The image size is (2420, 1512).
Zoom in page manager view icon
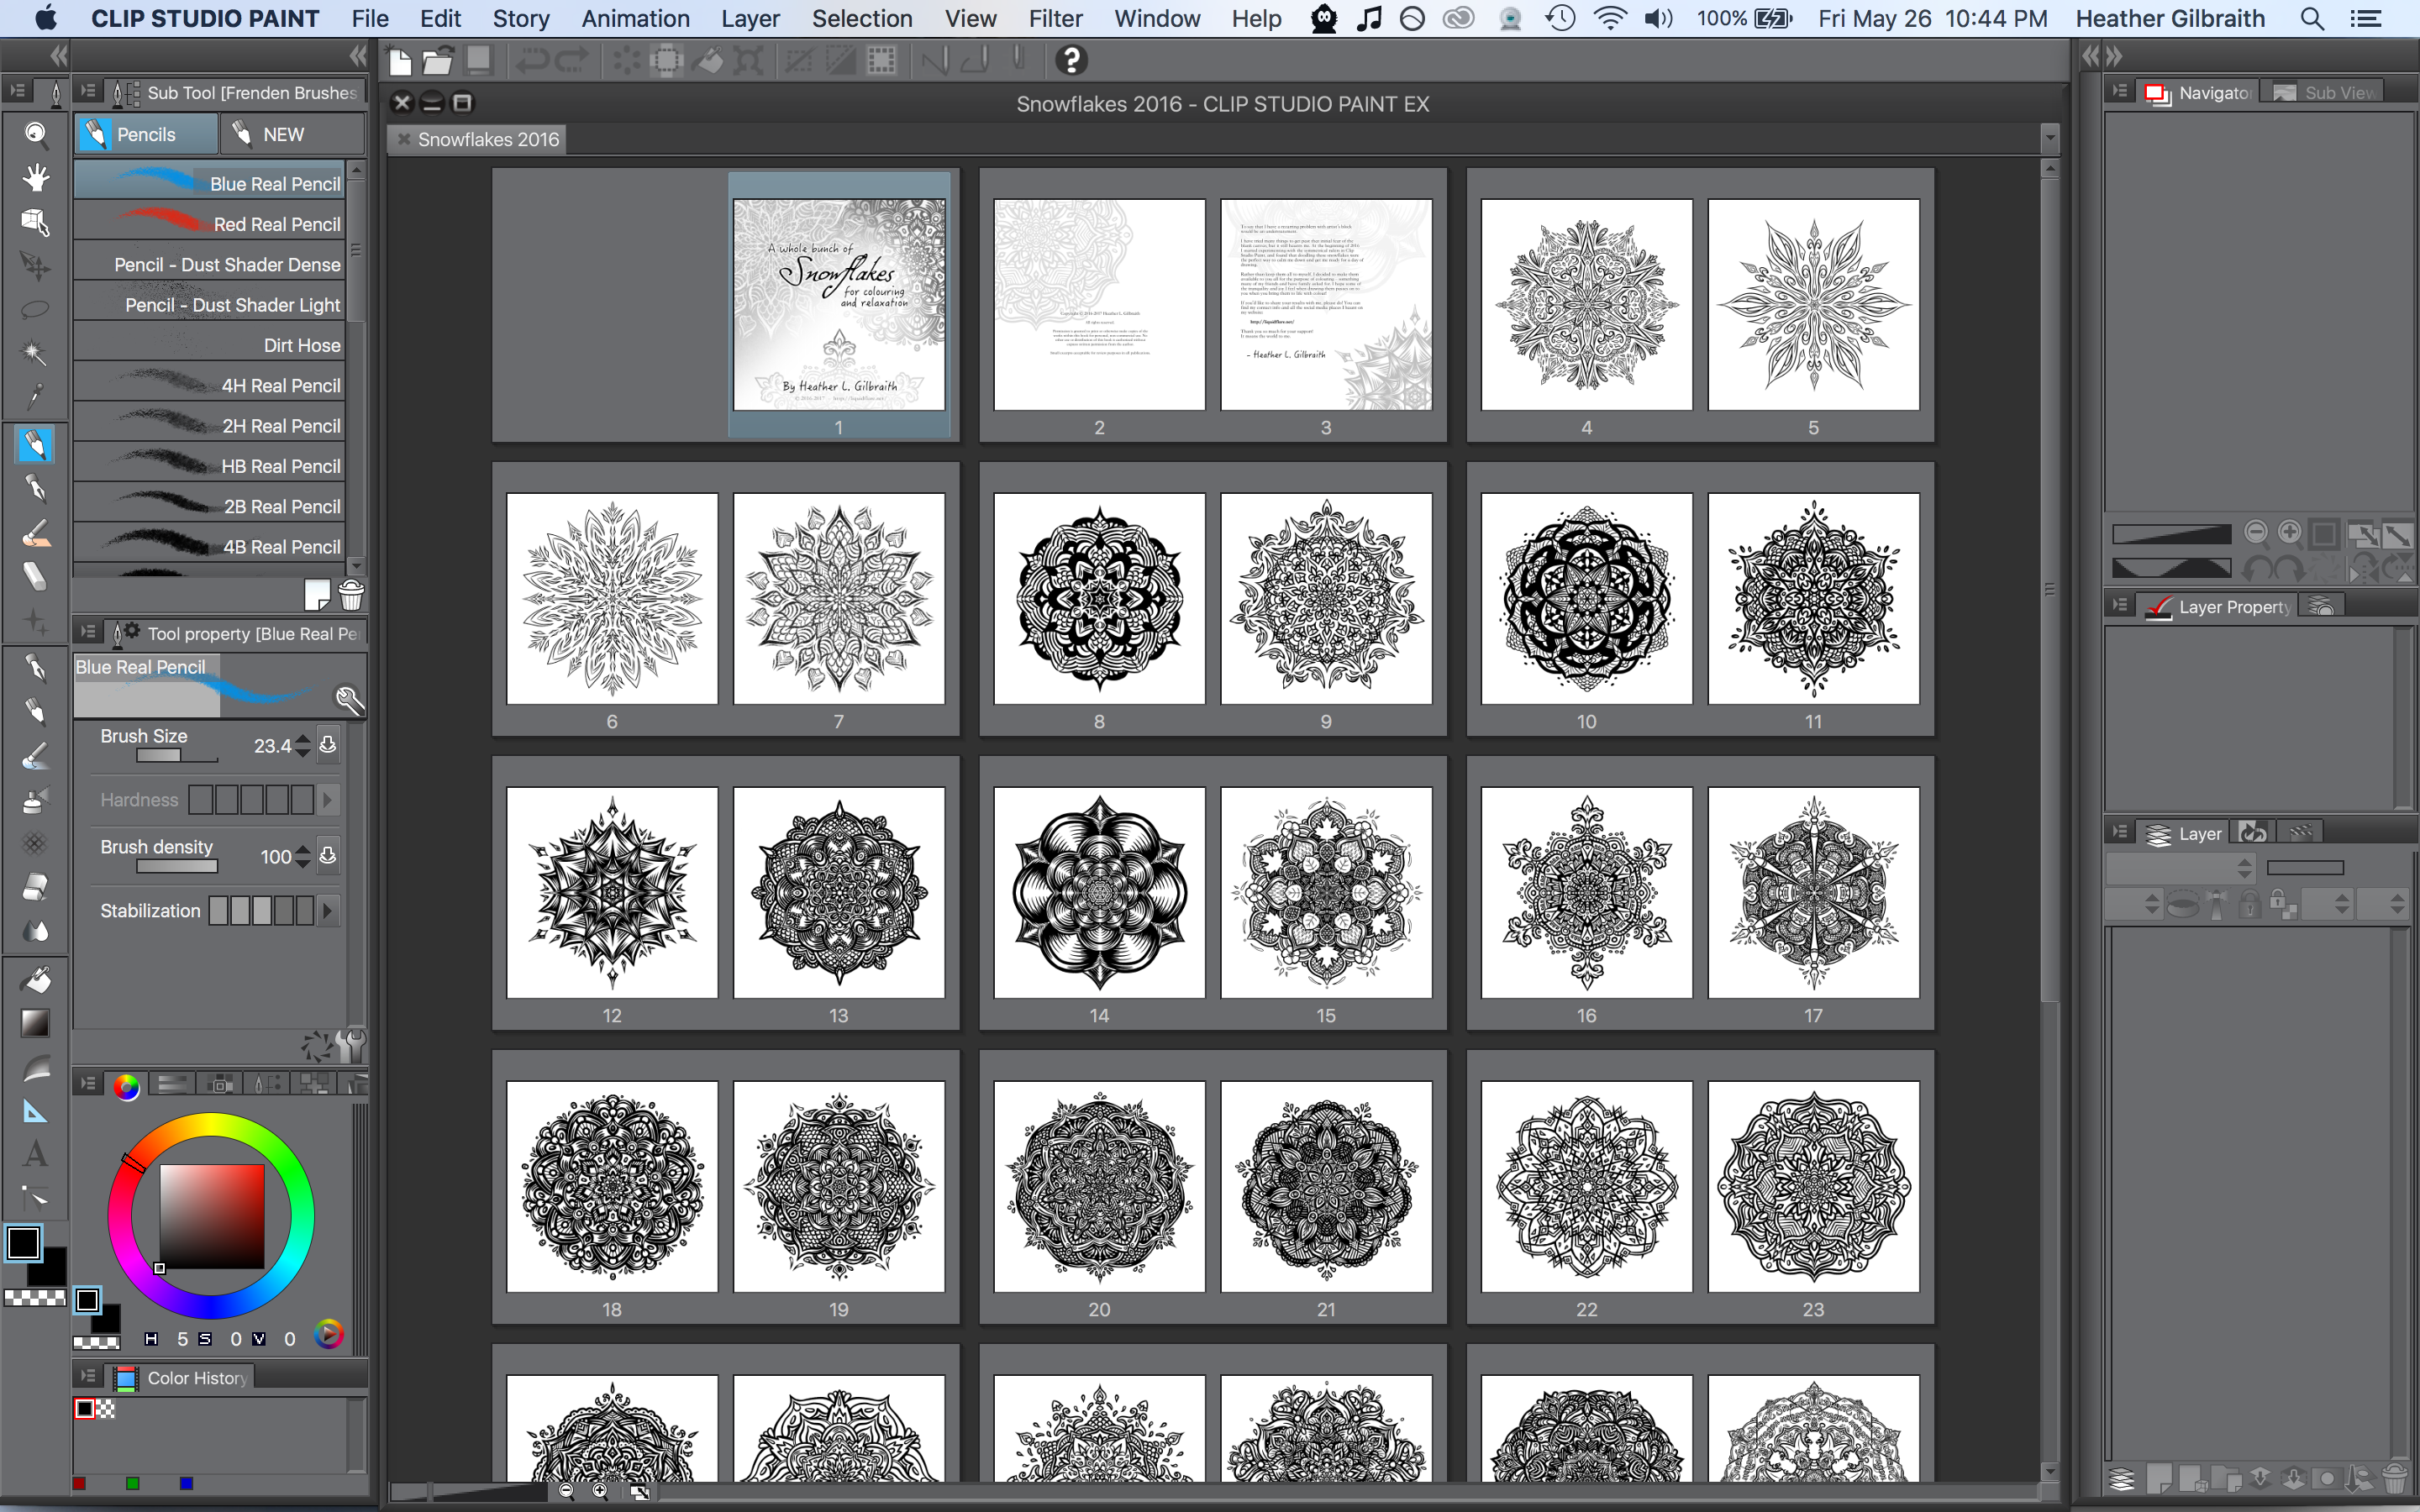(x=600, y=1492)
